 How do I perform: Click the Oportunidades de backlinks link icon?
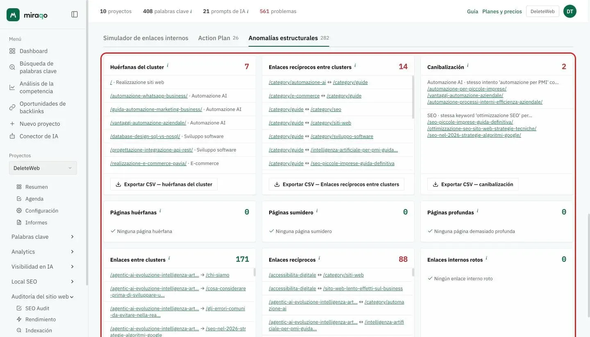(12, 107)
